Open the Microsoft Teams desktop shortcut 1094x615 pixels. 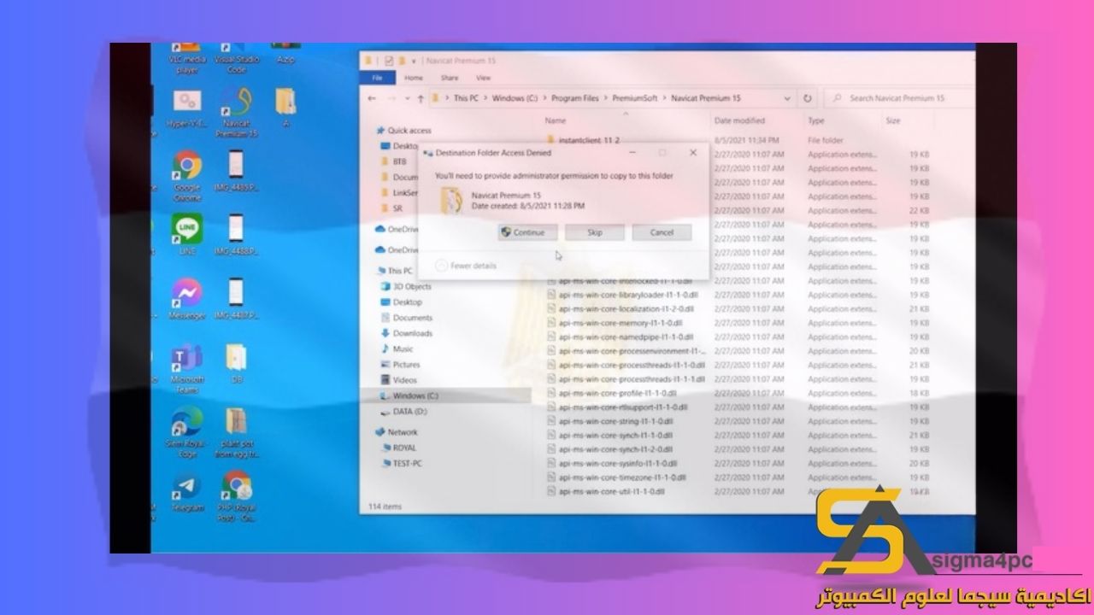point(187,369)
